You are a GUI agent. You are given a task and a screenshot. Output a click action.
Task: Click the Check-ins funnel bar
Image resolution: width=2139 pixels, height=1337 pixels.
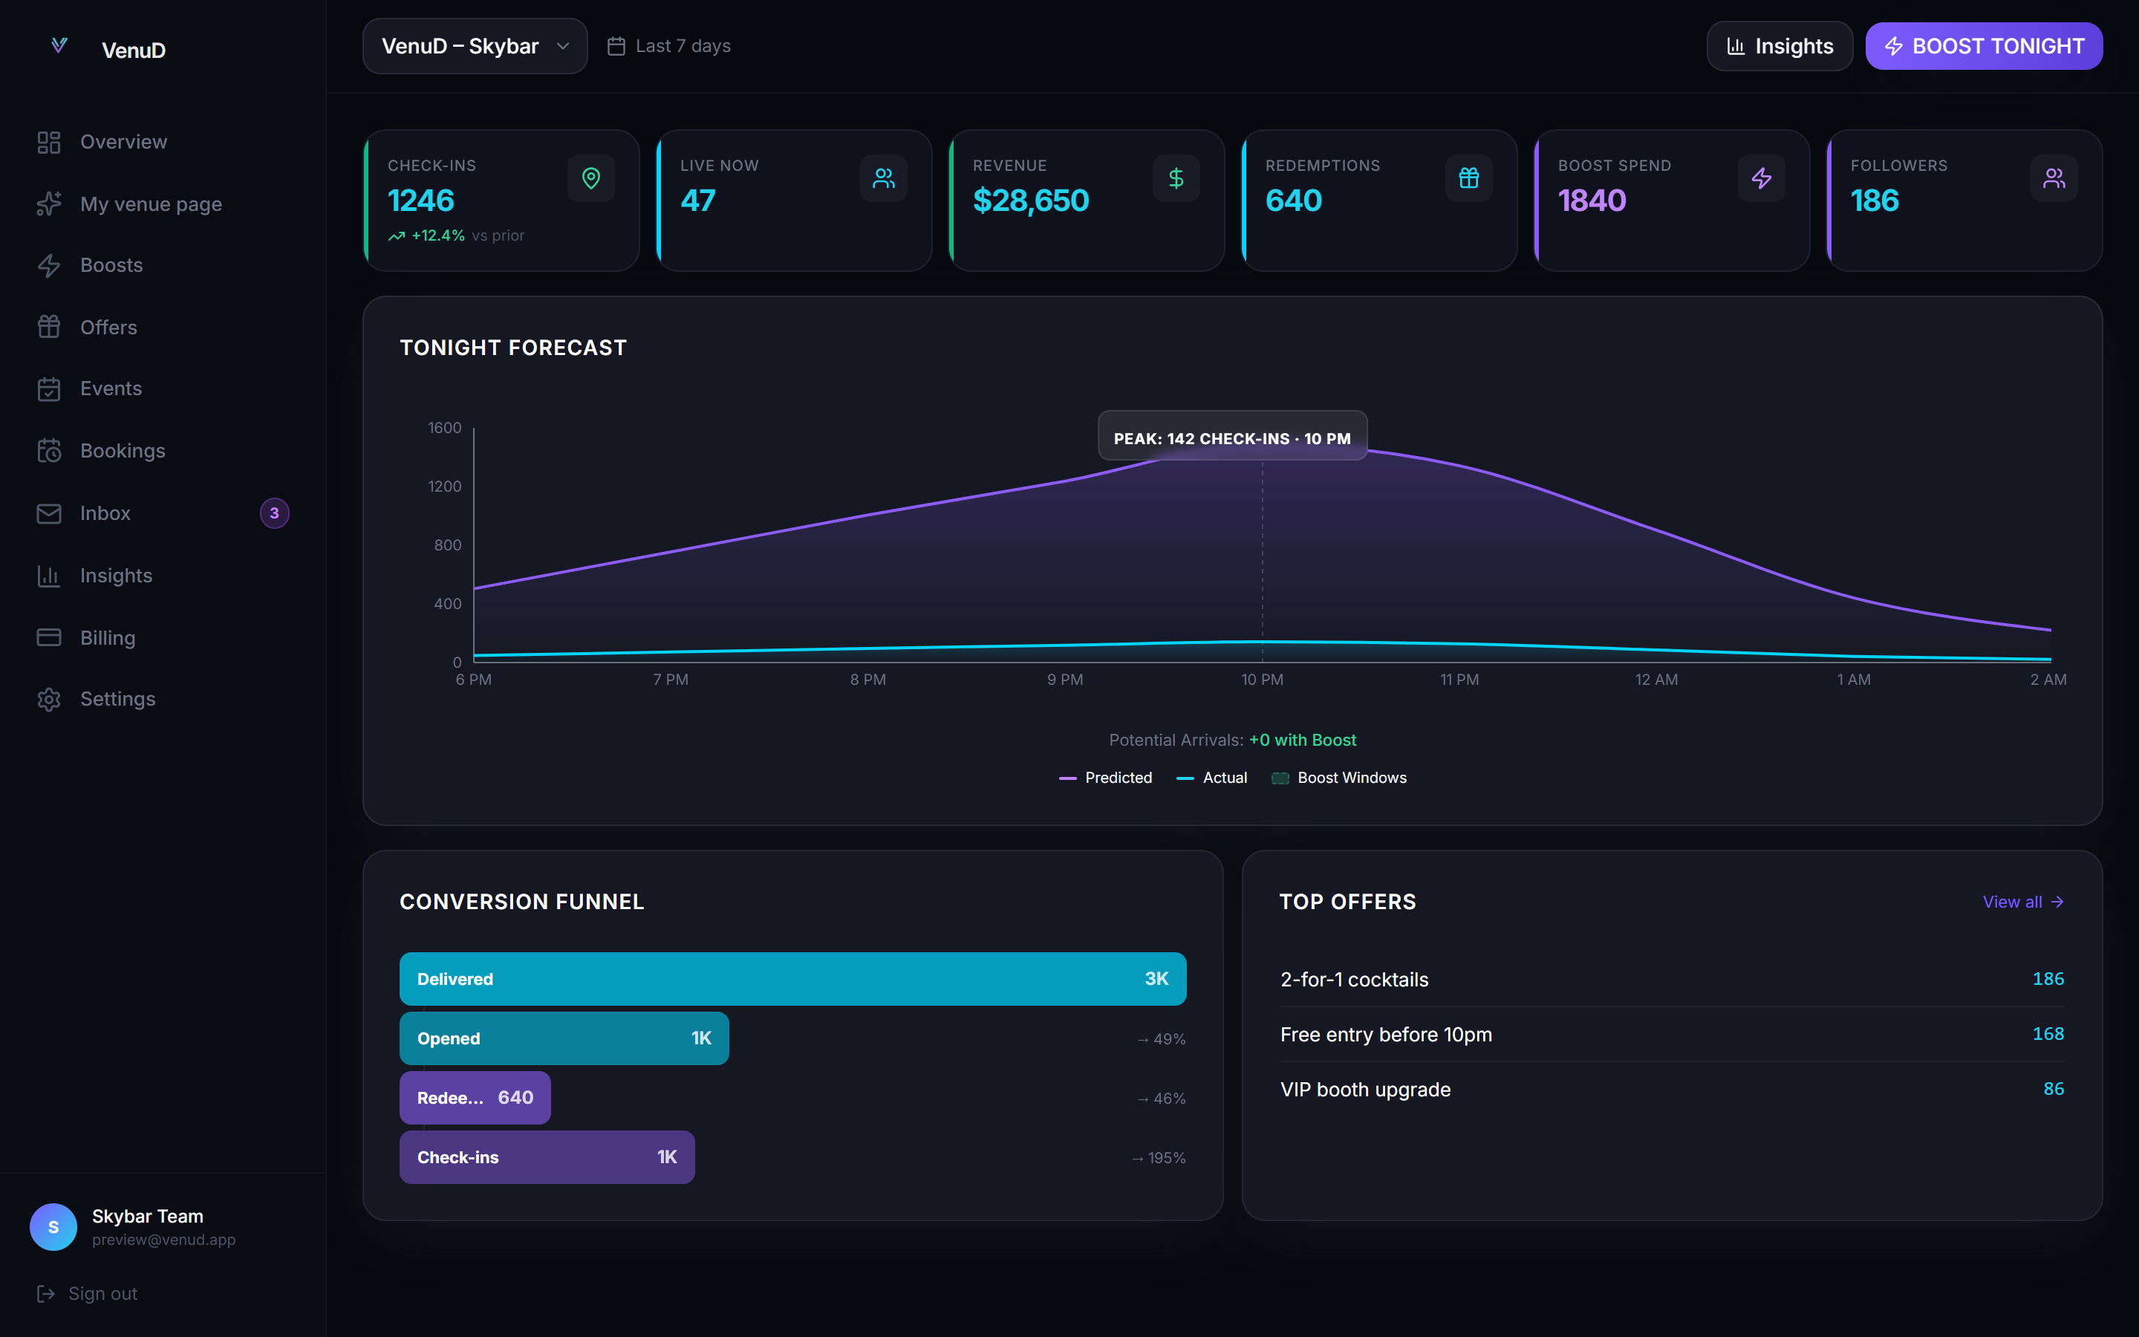point(547,1157)
